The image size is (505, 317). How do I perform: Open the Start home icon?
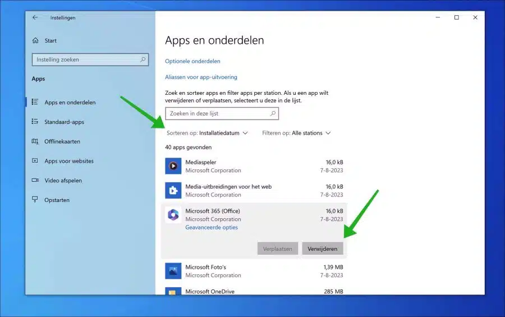[35, 40]
